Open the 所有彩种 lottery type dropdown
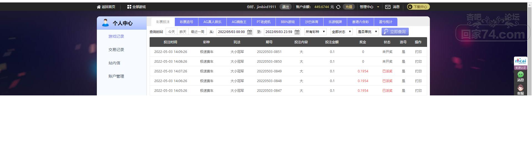 (x=315, y=32)
